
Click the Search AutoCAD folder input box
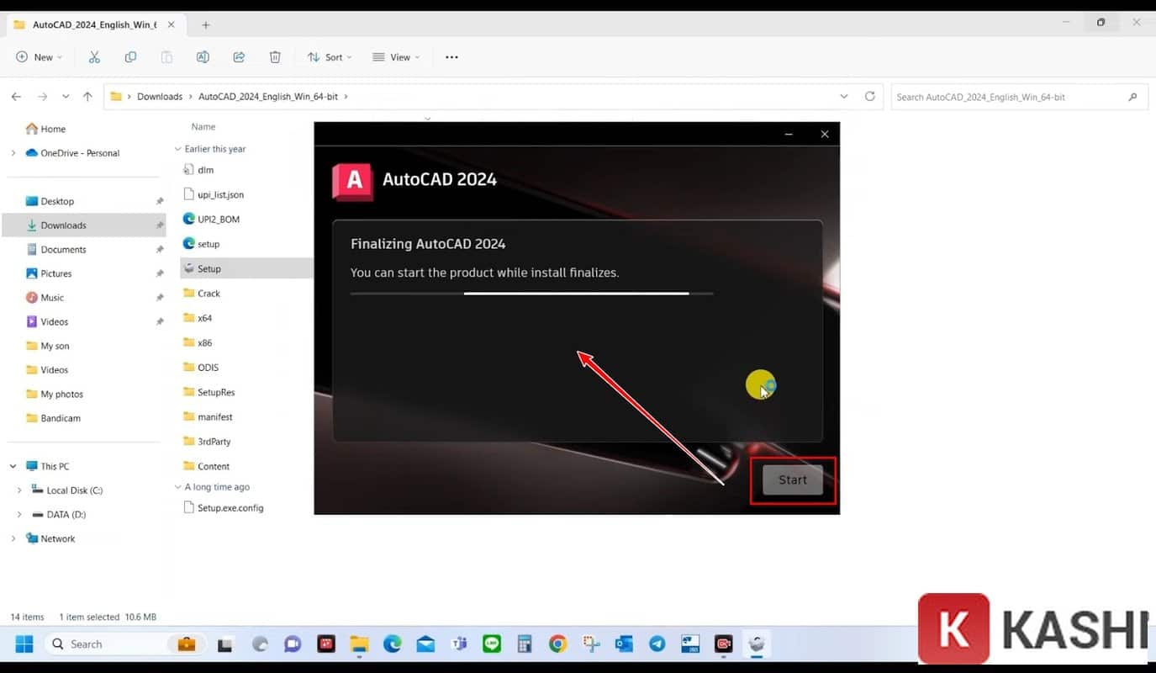1009,97
